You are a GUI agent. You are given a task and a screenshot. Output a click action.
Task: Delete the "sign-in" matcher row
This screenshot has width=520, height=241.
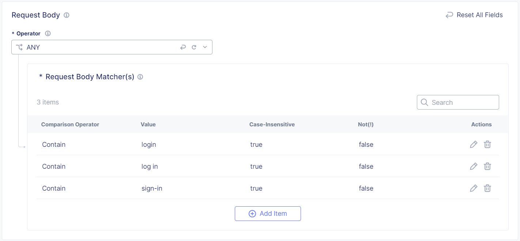click(487, 188)
